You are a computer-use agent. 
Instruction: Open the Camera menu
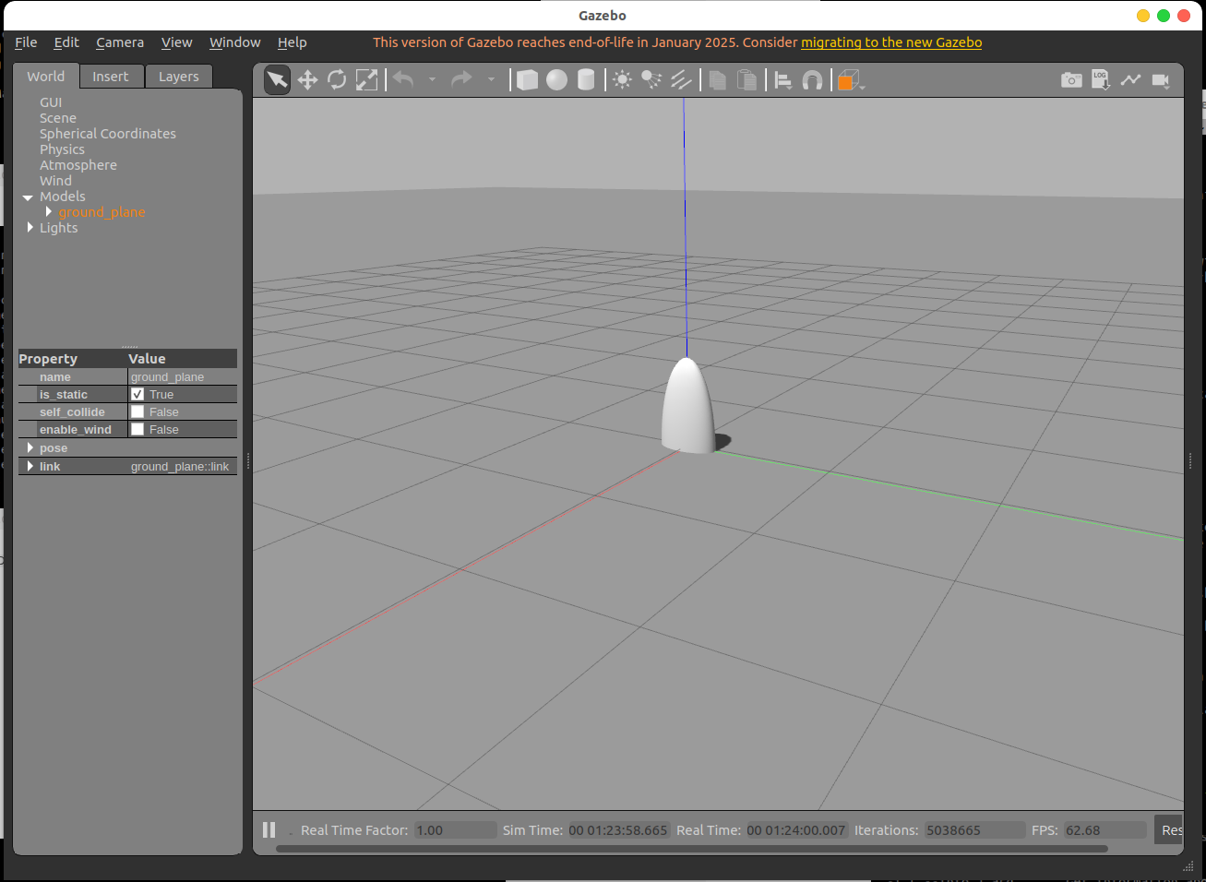(x=120, y=42)
